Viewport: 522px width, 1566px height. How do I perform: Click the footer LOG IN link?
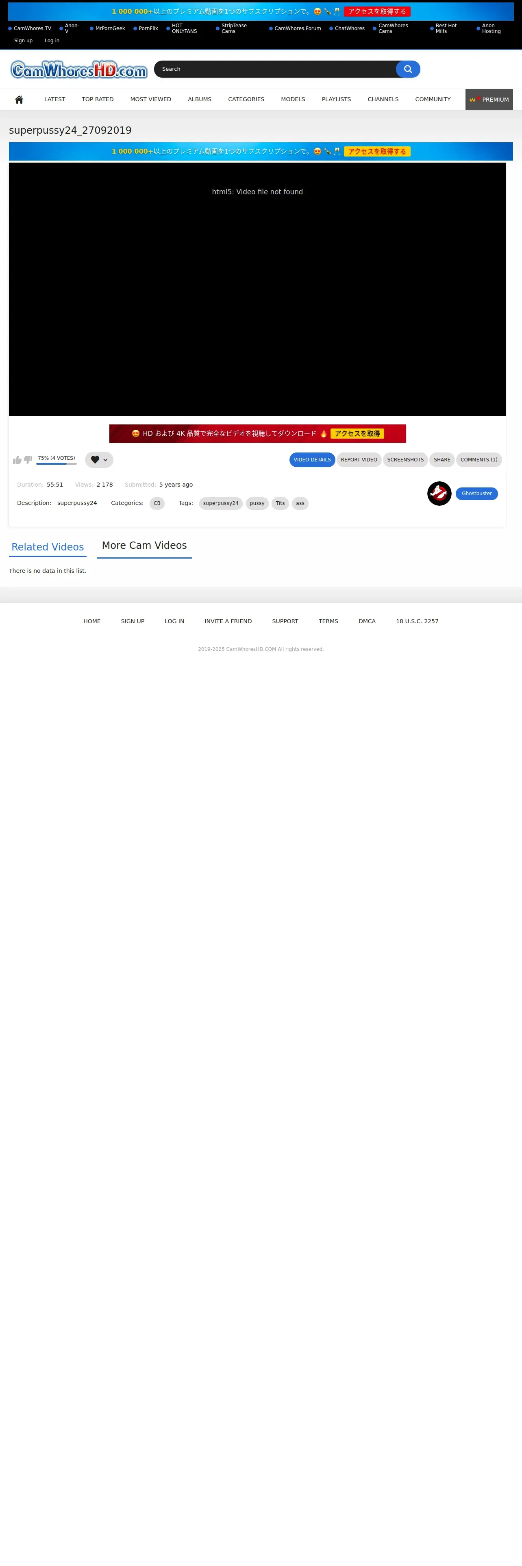tap(174, 621)
